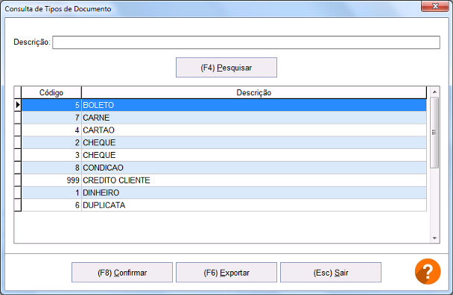The height and width of the screenshot is (295, 453).
Task: Select the CHEQUE row with code 3
Action: tap(224, 155)
